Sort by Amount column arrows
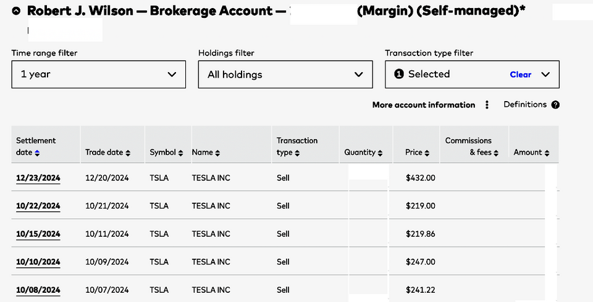Screen dimensions: 593x302 (547, 153)
